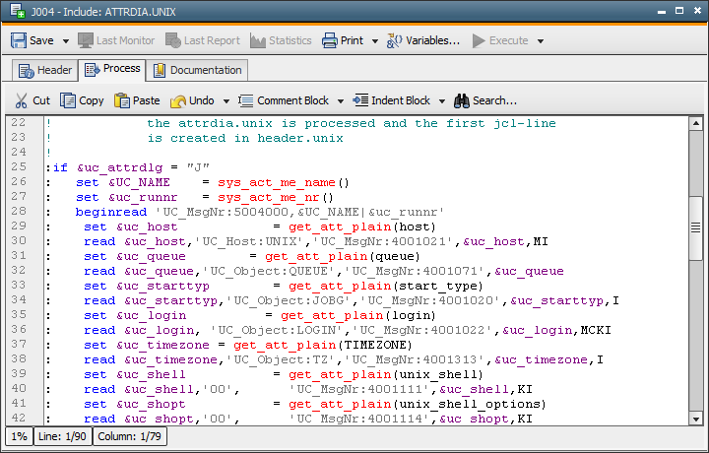This screenshot has height=453, width=709.
Task: Open the Undo history dropdown arrow
Action: click(226, 101)
